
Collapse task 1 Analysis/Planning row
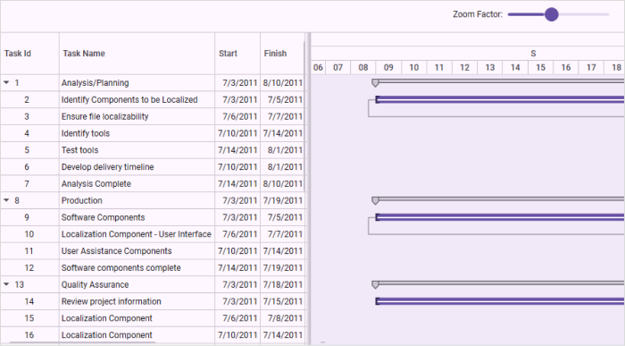6,82
